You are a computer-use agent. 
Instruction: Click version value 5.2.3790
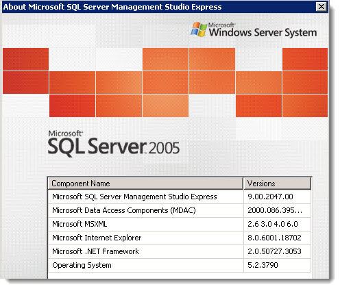[263, 265]
